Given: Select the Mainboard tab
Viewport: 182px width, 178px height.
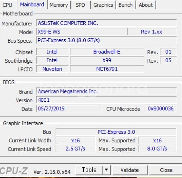Looking at the screenshot, I should [x=32, y=5].
